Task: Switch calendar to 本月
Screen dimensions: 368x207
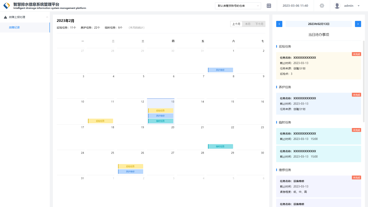Action: coord(248,24)
